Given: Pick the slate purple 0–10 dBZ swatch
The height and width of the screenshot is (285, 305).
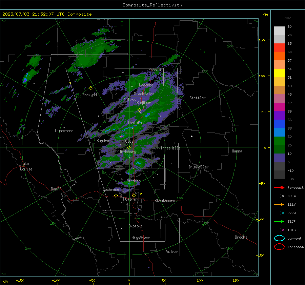Looking at the screenshot, I should 279,158.
